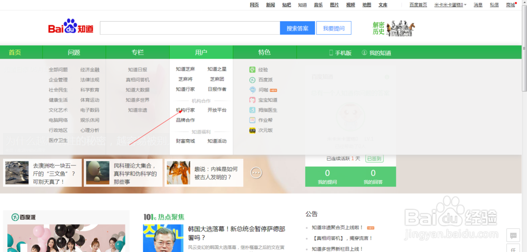Image resolution: width=527 pixels, height=252 pixels.
Task: Open 消息 link in top bar
Action: [479, 5]
